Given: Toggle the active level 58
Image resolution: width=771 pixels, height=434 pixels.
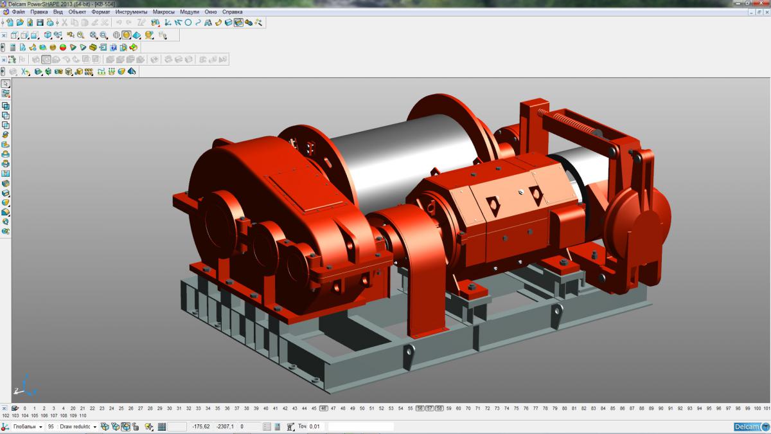Looking at the screenshot, I should point(439,408).
